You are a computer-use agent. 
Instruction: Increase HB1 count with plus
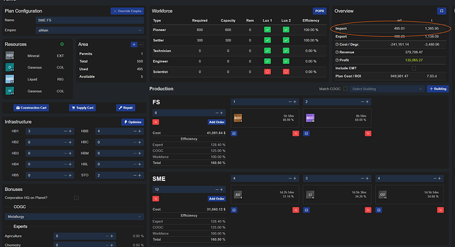pos(70,131)
